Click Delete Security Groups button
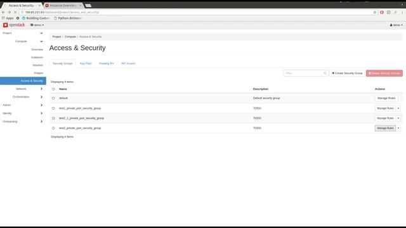Viewport: 406px width, 228px height. 384,73
